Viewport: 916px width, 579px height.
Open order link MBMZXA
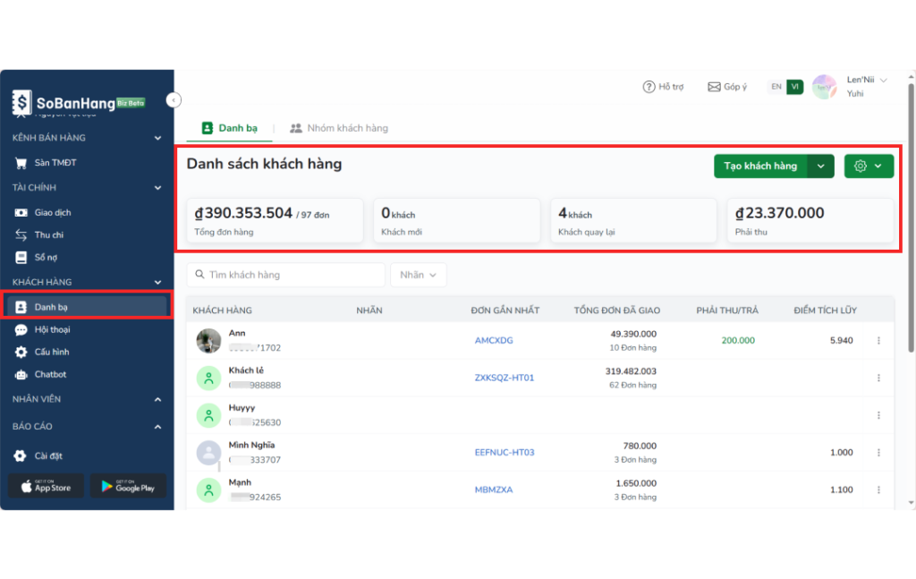(x=494, y=490)
